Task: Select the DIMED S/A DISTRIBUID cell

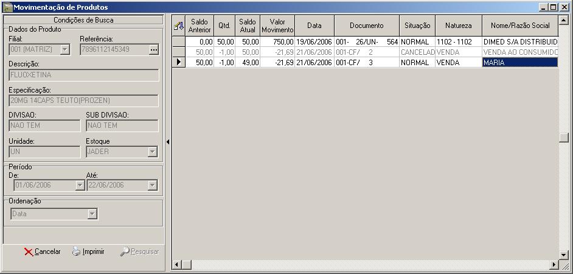Action: 520,41
